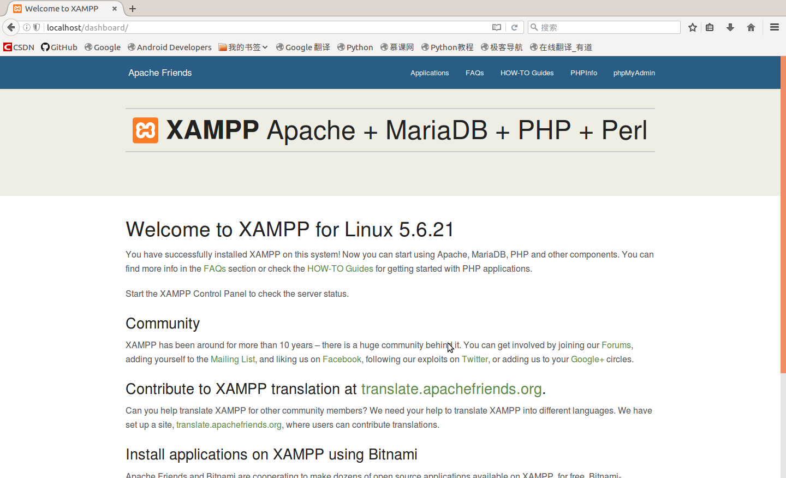Screen dimensions: 786x478
Task: Open site information icon in address bar
Action: coord(26,27)
